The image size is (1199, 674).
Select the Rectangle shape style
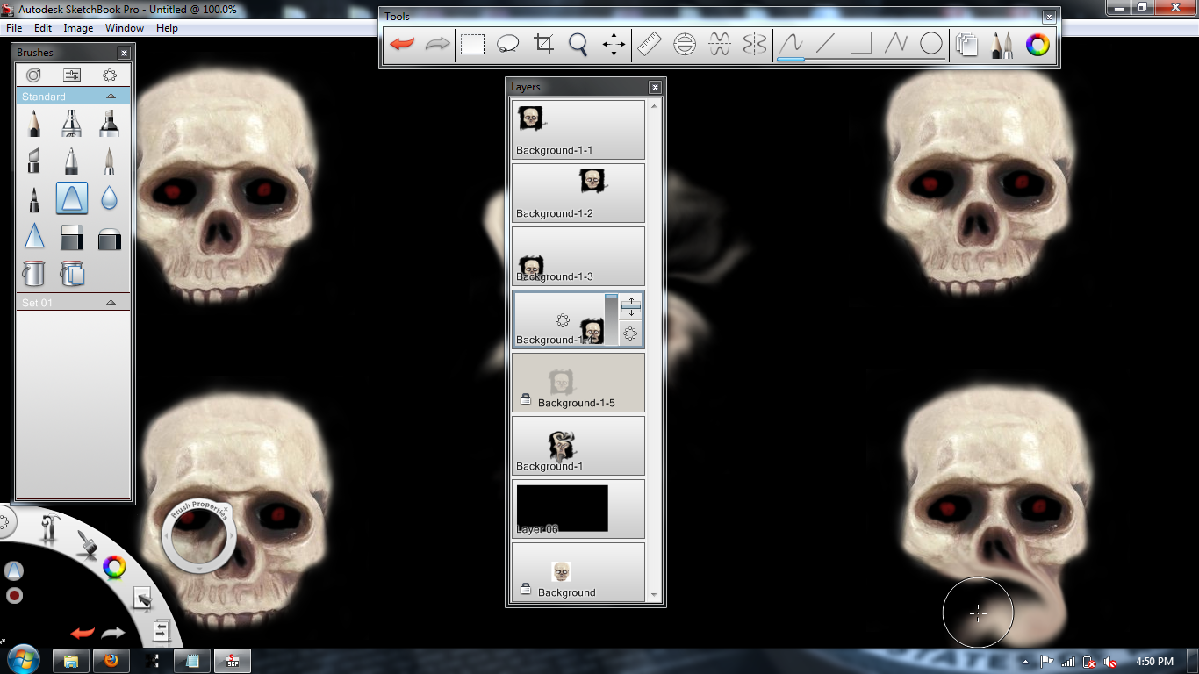861,44
